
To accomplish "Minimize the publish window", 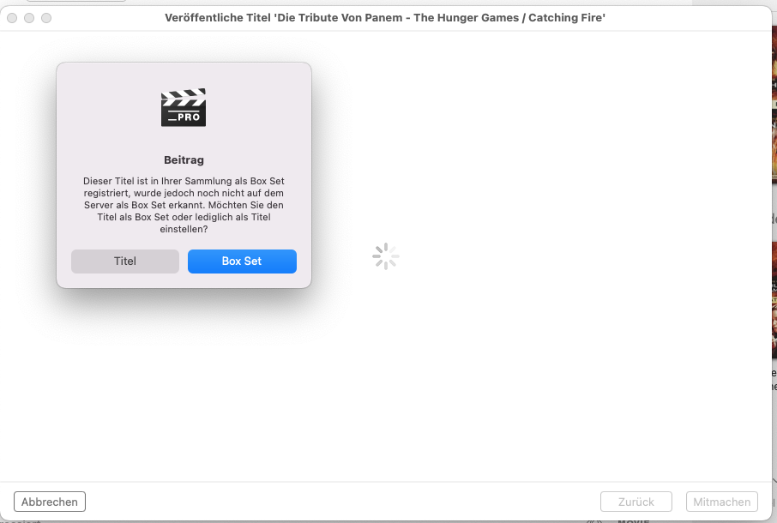I will coord(29,18).
